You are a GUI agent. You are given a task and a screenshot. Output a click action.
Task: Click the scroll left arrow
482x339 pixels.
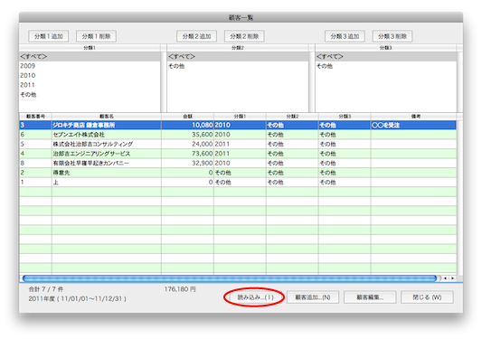[445, 278]
